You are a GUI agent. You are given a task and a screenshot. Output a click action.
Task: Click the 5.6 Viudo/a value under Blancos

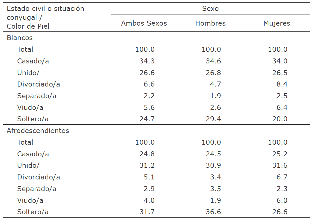click(x=149, y=108)
